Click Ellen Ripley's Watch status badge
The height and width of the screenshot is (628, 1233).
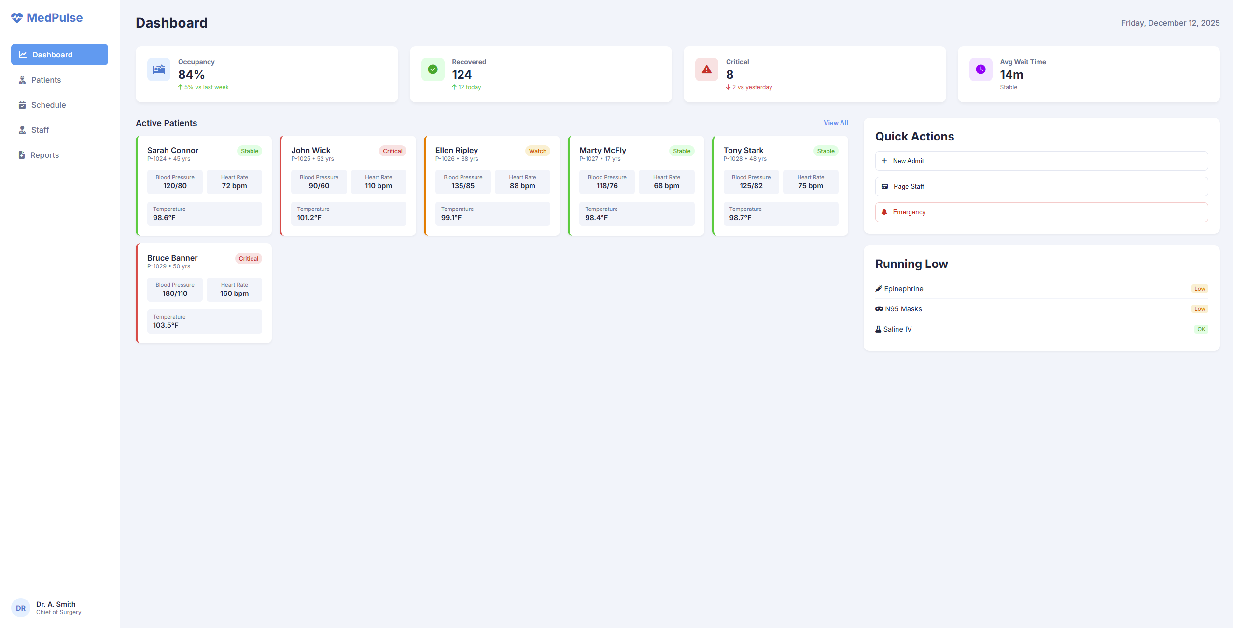[x=537, y=151]
